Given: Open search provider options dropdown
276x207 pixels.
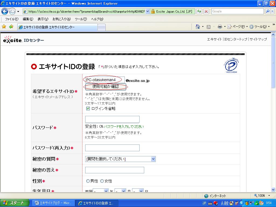Looking at the screenshot, I should coord(272,11).
